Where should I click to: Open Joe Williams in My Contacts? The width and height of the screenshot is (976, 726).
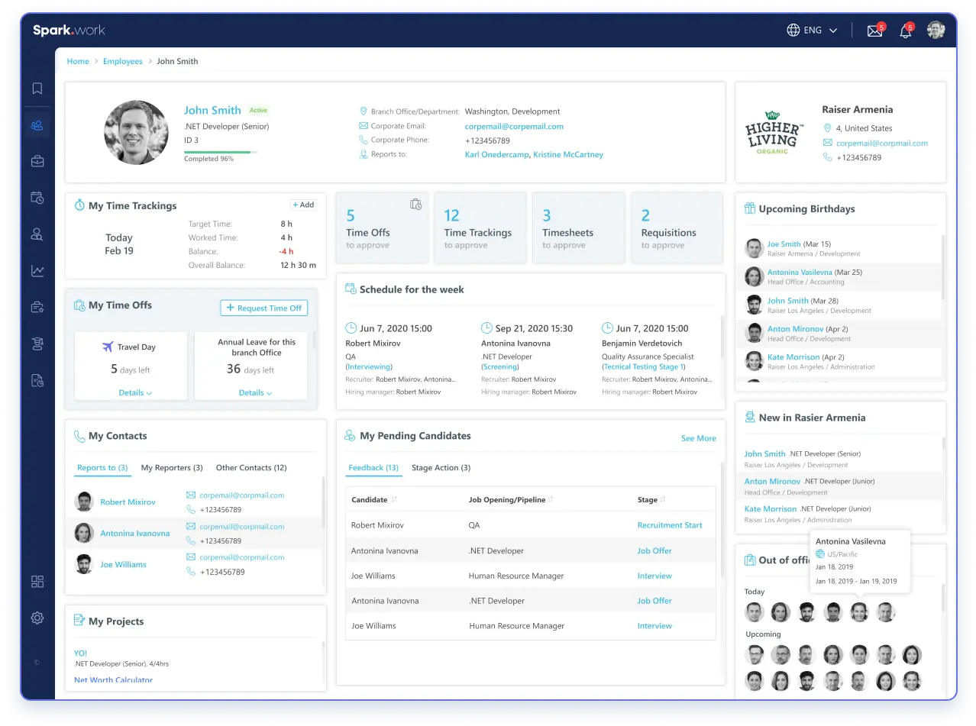[123, 564]
